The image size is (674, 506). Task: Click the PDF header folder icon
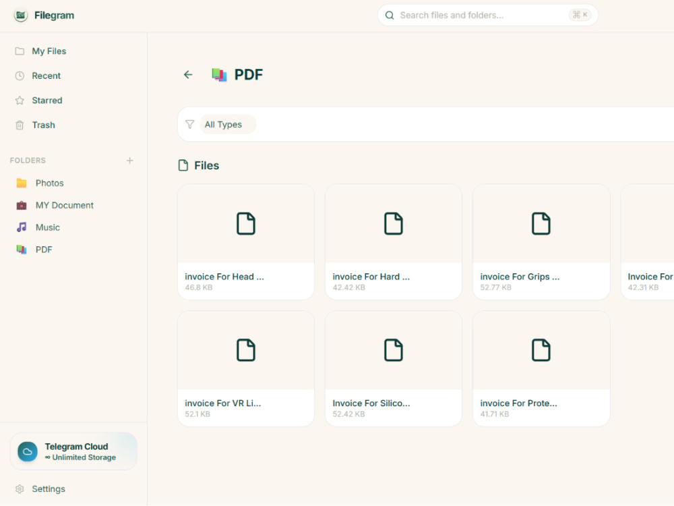pos(219,75)
